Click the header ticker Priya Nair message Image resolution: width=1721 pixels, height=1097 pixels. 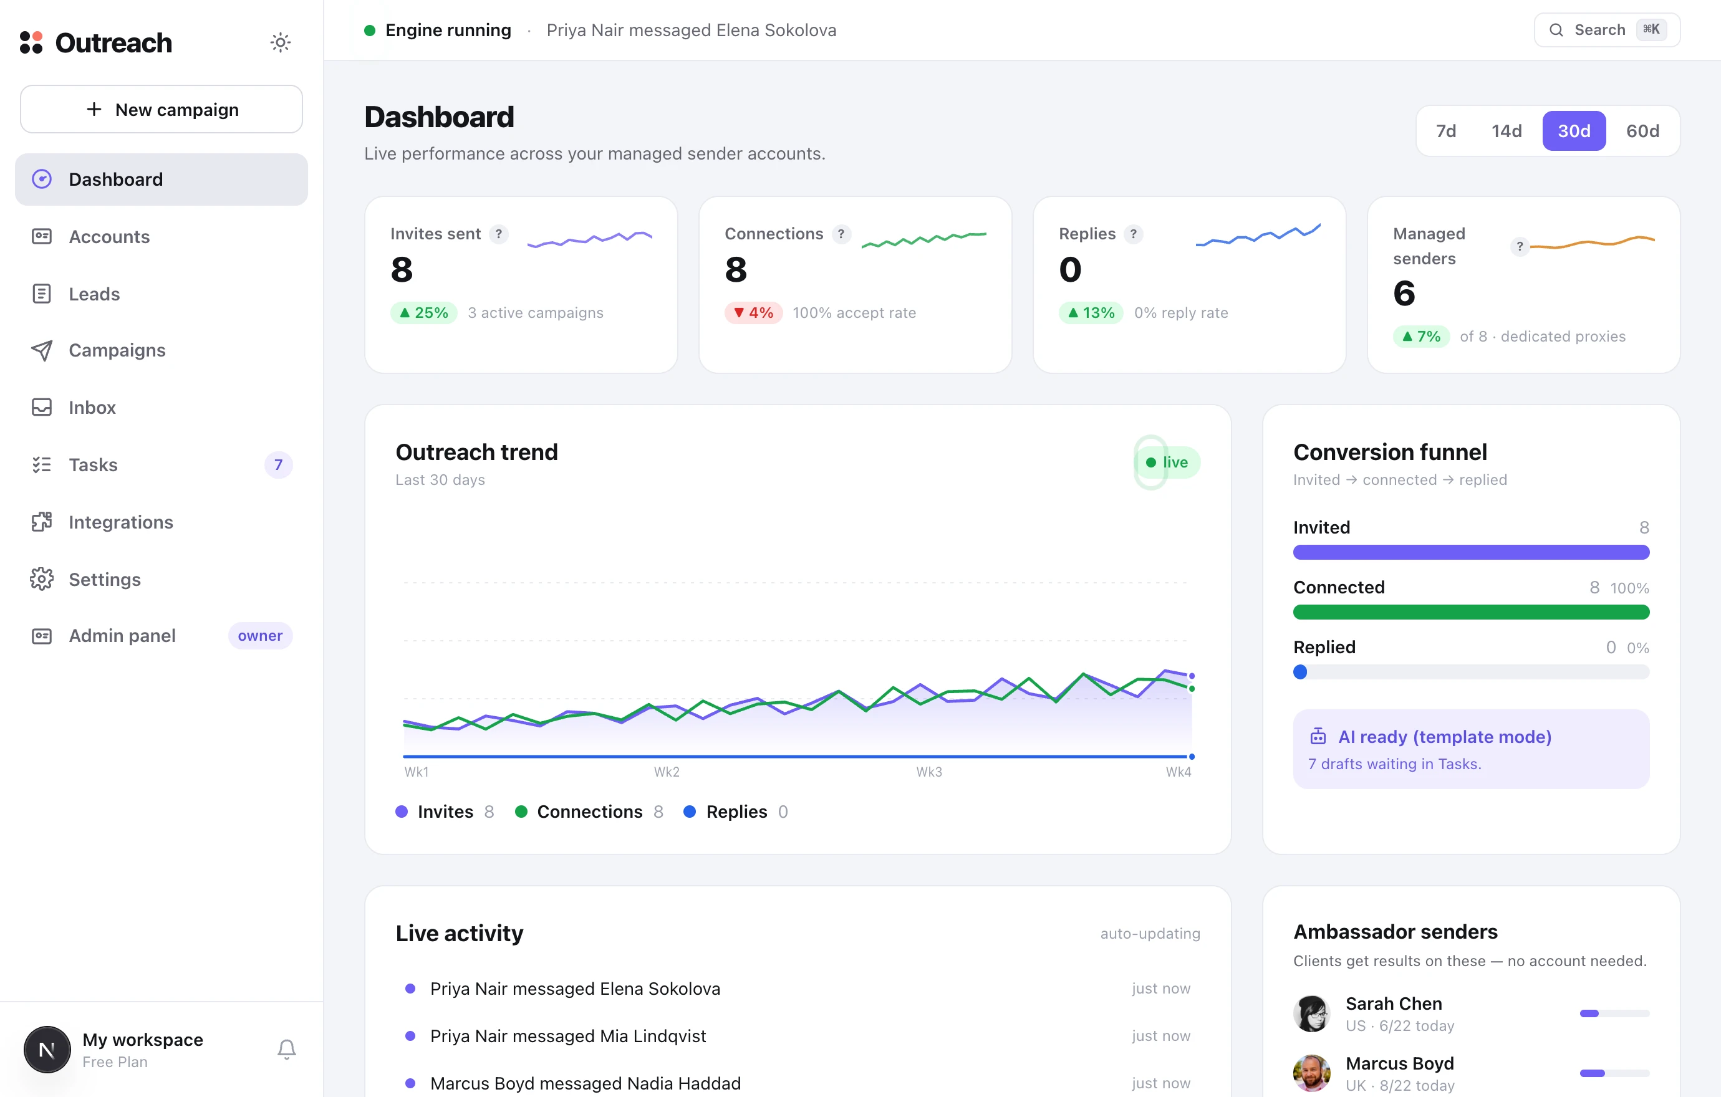(691, 30)
